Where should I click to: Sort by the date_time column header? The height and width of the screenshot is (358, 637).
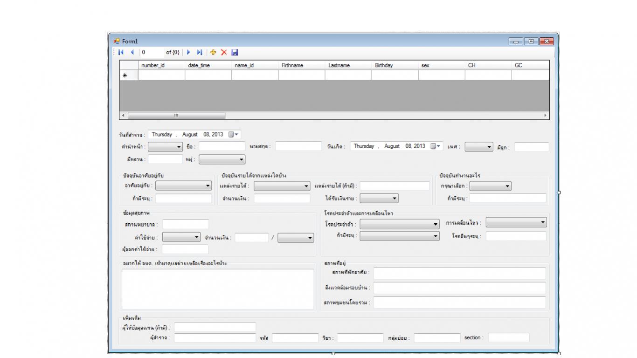pyautogui.click(x=208, y=65)
